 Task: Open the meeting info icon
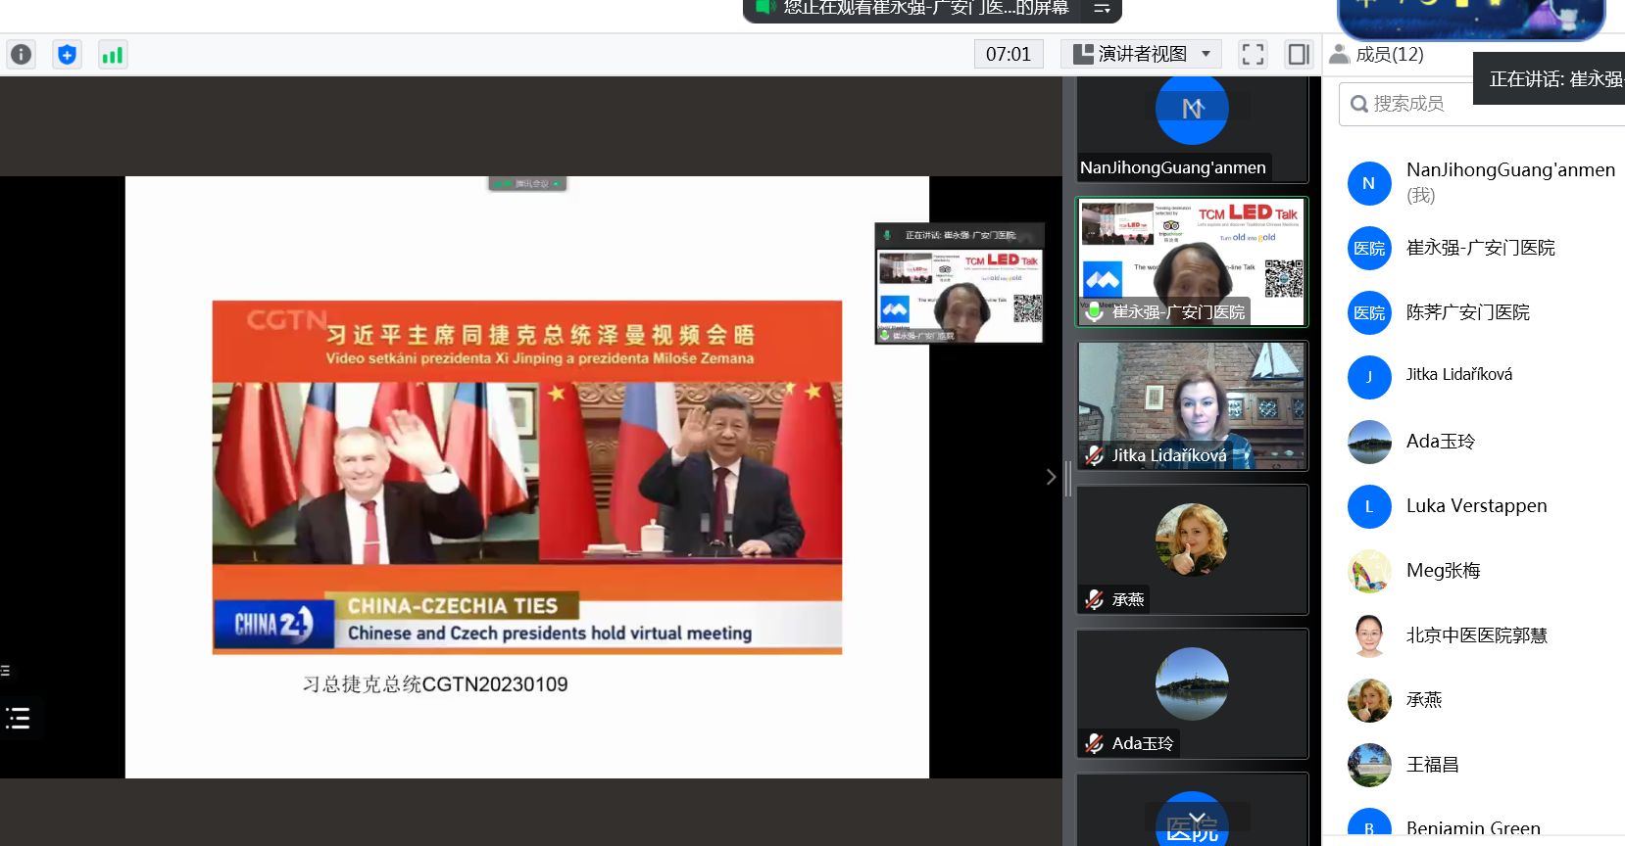(x=21, y=55)
